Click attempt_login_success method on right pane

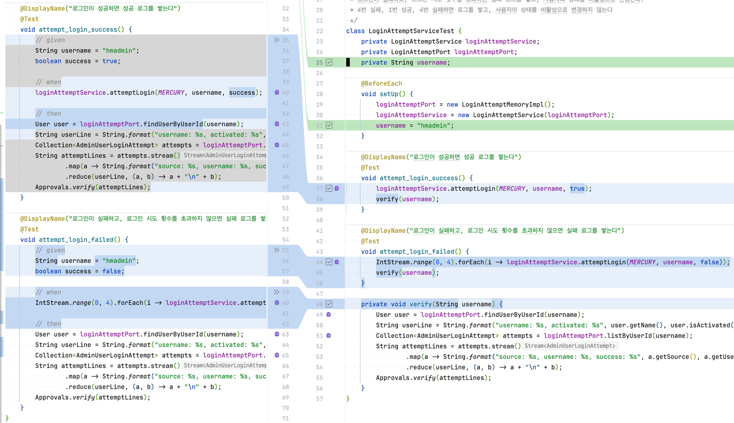pyautogui.click(x=419, y=178)
